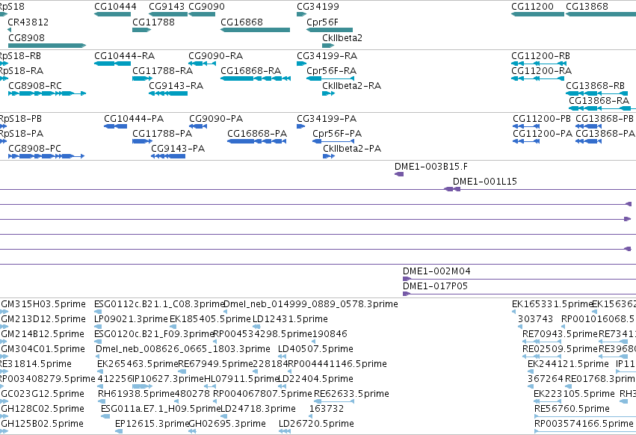Select the LD26720.5prime EST label
Image resolution: width=636 pixels, height=435 pixels.
coord(316,424)
